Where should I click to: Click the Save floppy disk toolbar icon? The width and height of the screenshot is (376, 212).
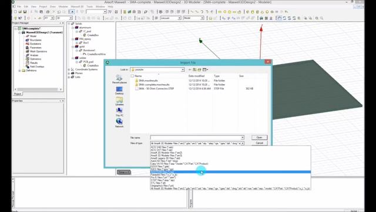25,12
